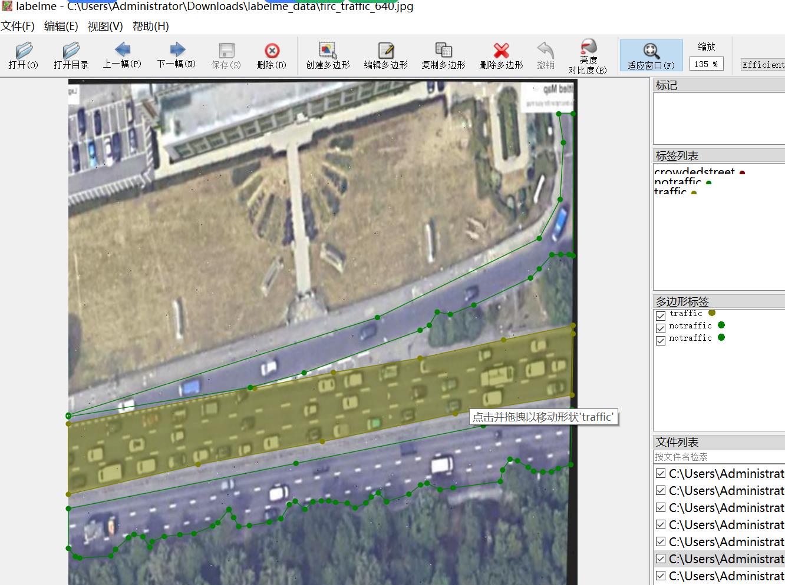Select crowdedstreet in the label list
Screen dimensions: 785x585
click(x=694, y=171)
